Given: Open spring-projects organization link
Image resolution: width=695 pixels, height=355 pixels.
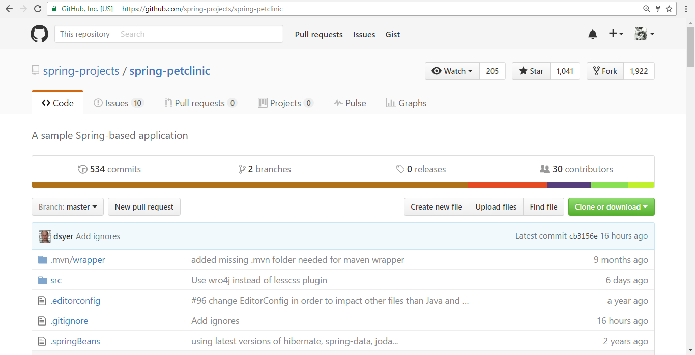Looking at the screenshot, I should point(81,71).
